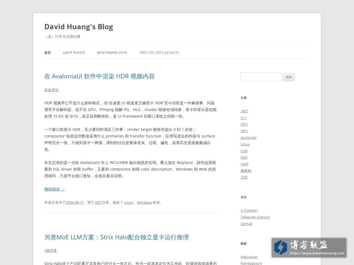Viewport: 354px width, 265px height.
Task: Open the AvaloniaUI HDR video post title
Action: (x=99, y=76)
